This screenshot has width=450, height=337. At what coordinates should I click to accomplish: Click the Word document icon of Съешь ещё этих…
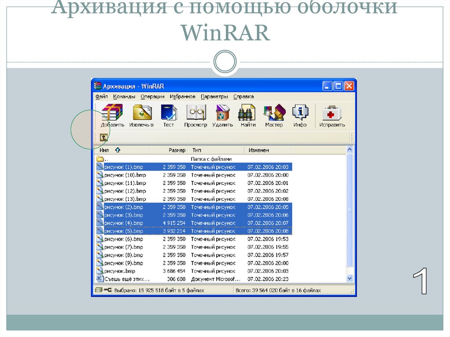point(100,279)
